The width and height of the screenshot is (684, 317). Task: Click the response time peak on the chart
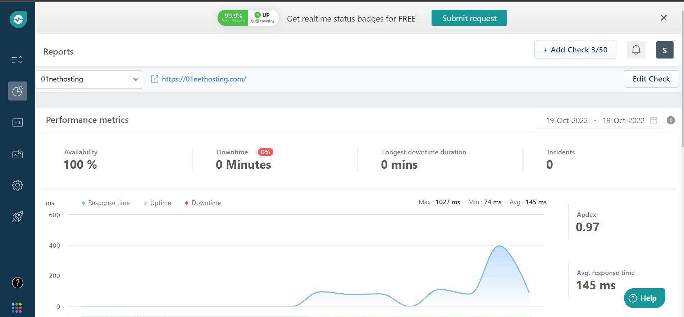tap(500, 246)
